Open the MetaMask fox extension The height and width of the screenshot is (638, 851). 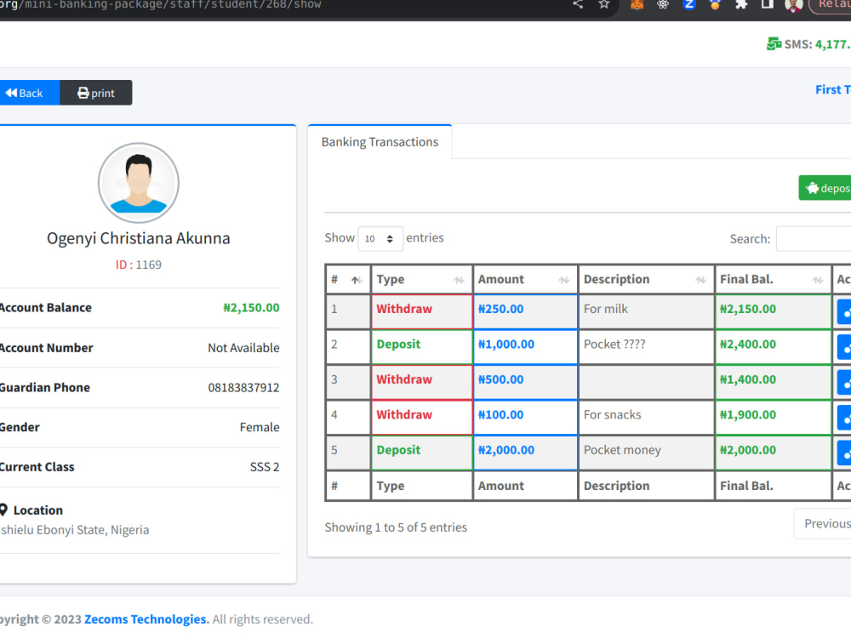[x=637, y=5]
